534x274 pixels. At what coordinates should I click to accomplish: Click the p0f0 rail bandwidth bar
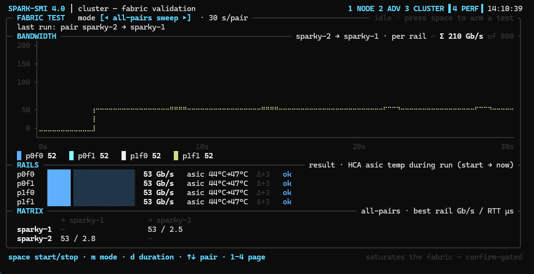91,174
